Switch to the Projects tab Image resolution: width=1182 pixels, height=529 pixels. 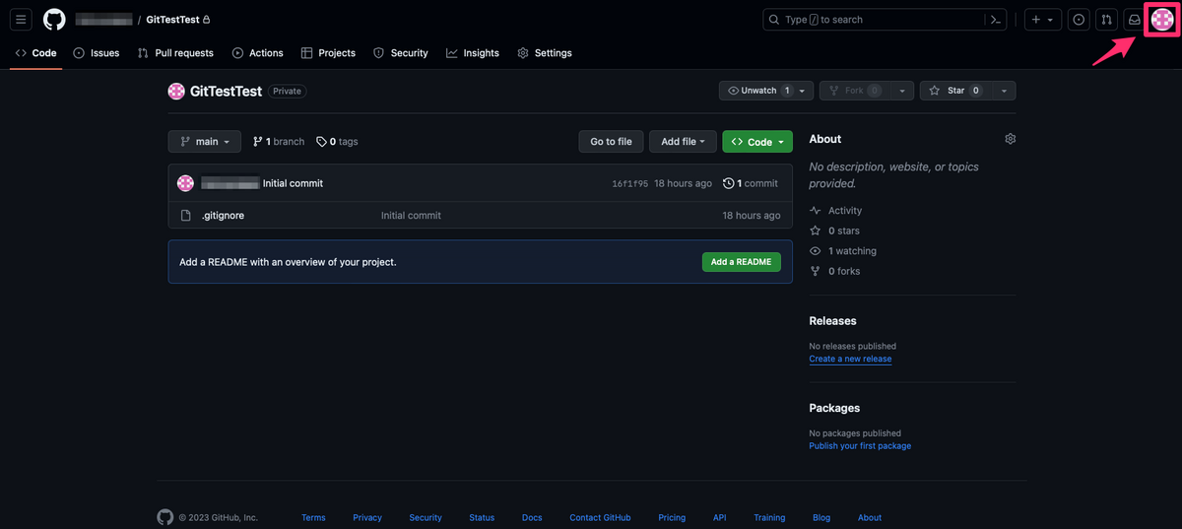[328, 53]
